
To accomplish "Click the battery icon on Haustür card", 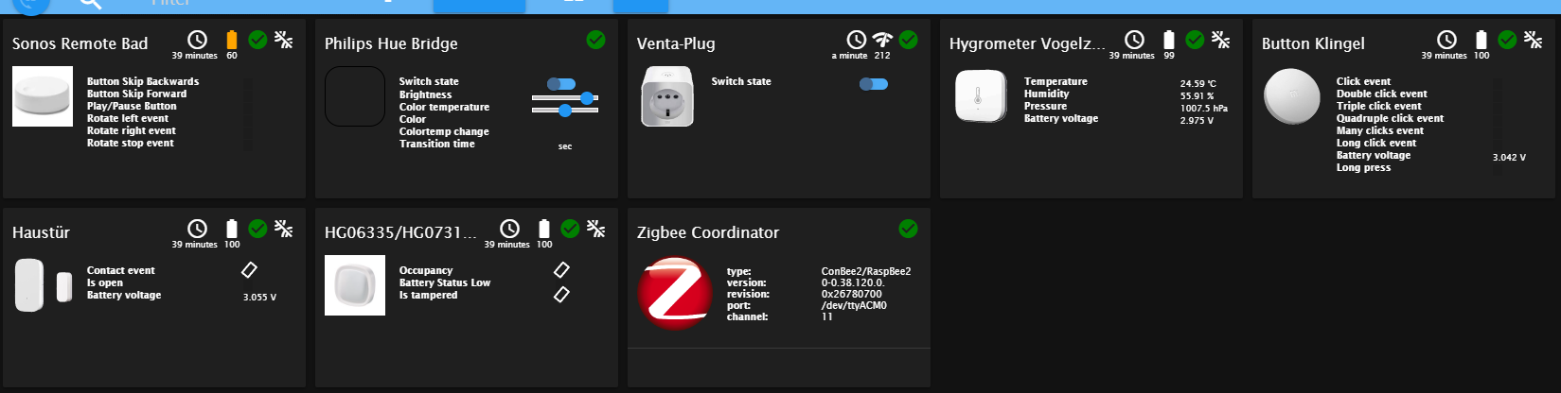I will [x=232, y=229].
